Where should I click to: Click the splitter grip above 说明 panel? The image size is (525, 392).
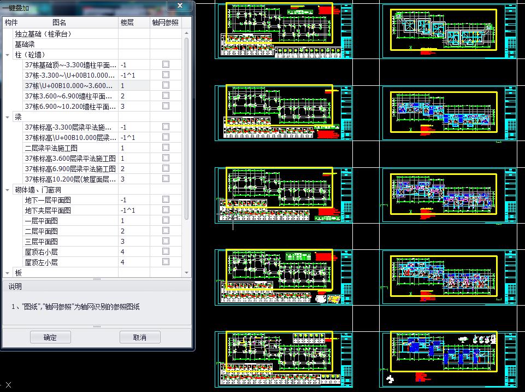(x=97, y=279)
